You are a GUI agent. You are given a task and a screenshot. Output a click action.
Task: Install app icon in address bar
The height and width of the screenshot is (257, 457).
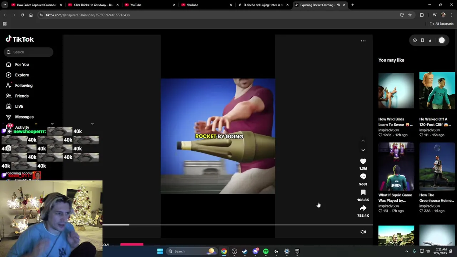[x=402, y=15]
